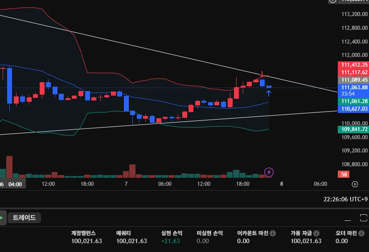The height and width of the screenshot is (252, 369).
Task: Select the 04:00 highlighted time label
Action: tap(15, 184)
